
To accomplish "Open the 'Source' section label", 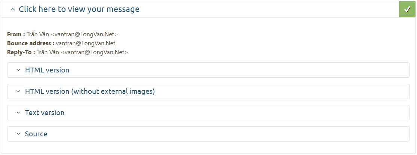I will [36, 134].
